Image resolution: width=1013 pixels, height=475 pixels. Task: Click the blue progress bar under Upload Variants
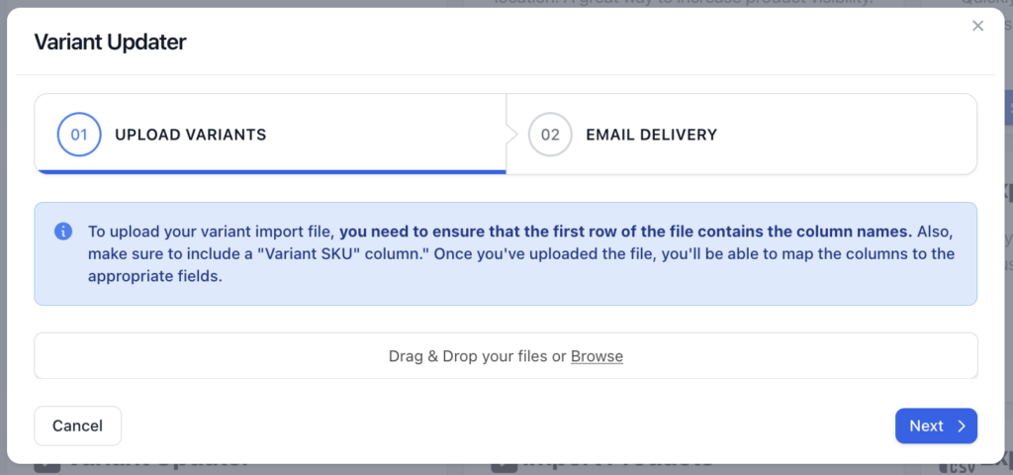(x=270, y=171)
